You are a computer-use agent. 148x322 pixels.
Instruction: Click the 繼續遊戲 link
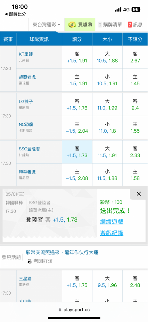[111, 222]
